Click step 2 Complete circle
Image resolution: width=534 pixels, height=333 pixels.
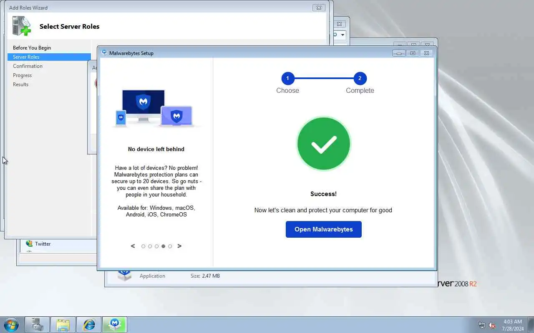point(360,78)
